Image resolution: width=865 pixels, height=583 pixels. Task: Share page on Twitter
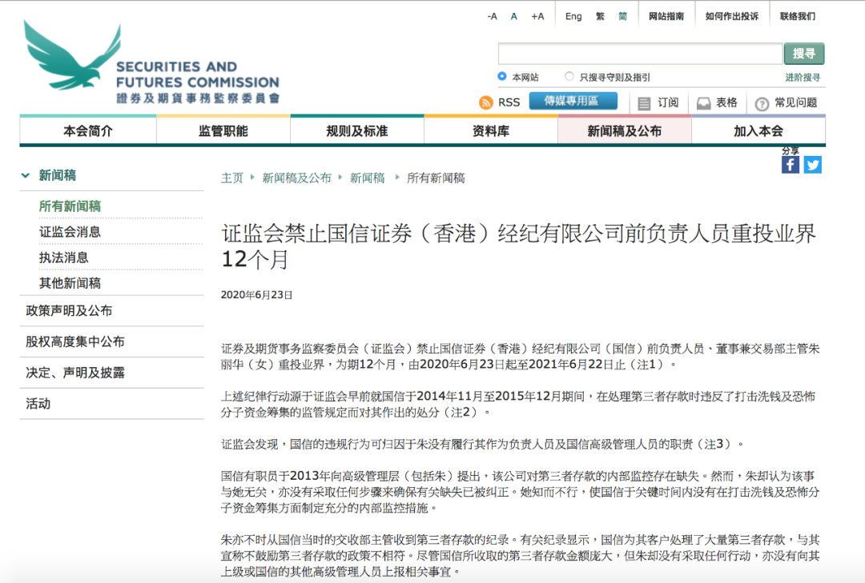[812, 165]
